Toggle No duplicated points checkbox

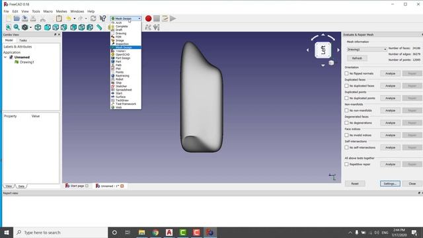346,98
